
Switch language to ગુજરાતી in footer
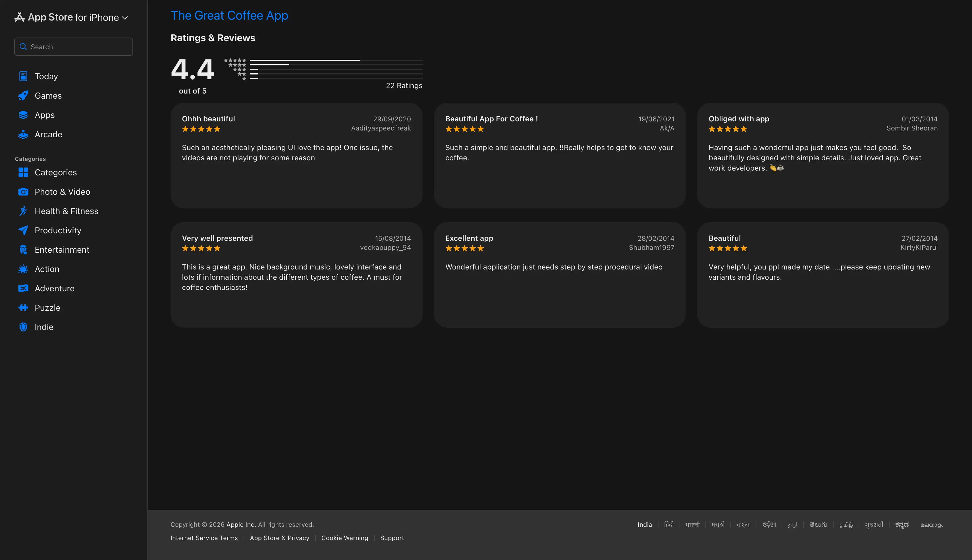(874, 525)
